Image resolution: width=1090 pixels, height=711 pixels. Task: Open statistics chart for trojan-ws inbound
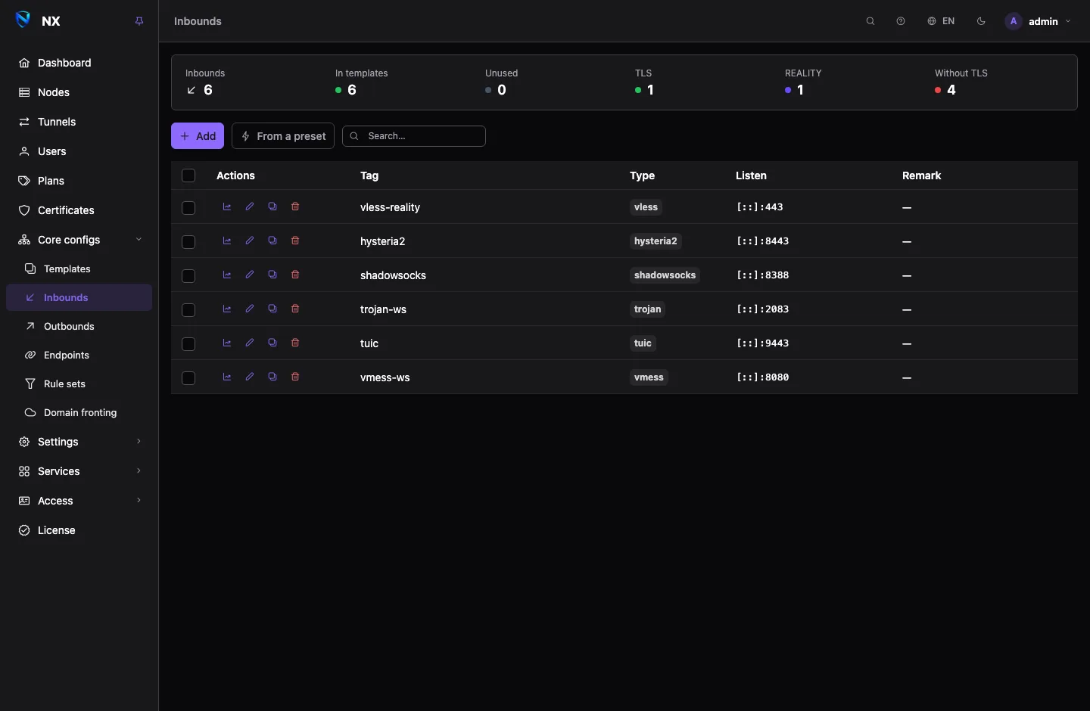click(227, 309)
